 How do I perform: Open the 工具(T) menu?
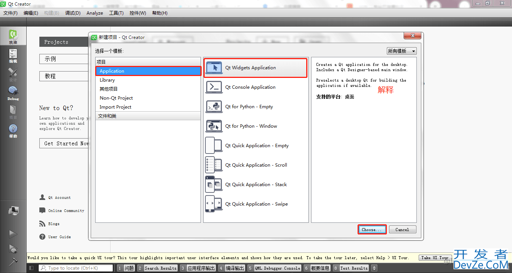[x=116, y=13]
